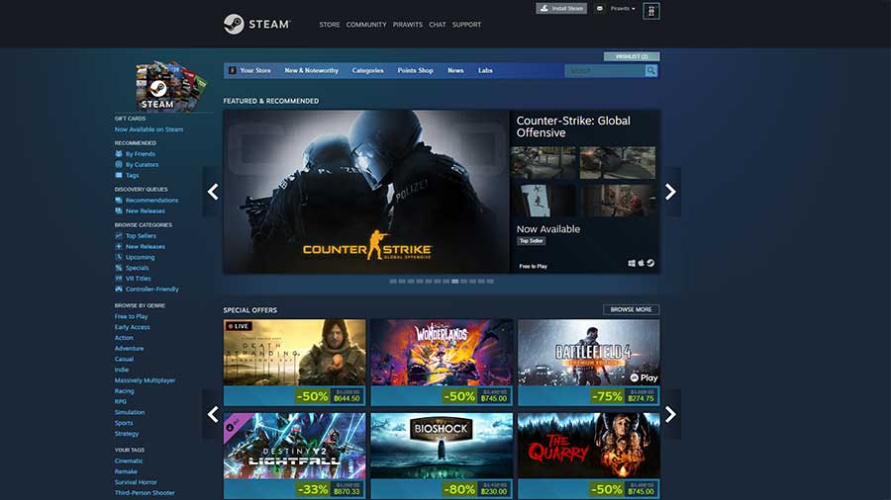Screen dimensions: 891x500
Task: Click the Install Steam button
Action: pos(561,9)
